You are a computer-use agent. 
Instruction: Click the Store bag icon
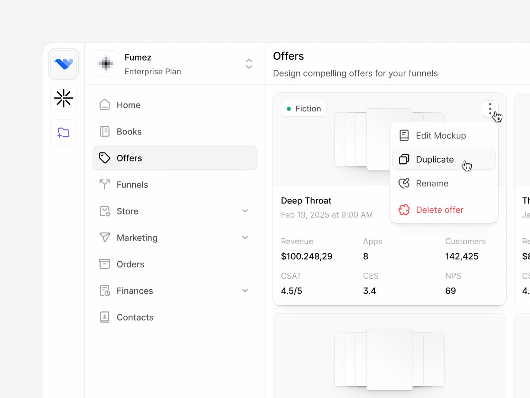tap(105, 211)
